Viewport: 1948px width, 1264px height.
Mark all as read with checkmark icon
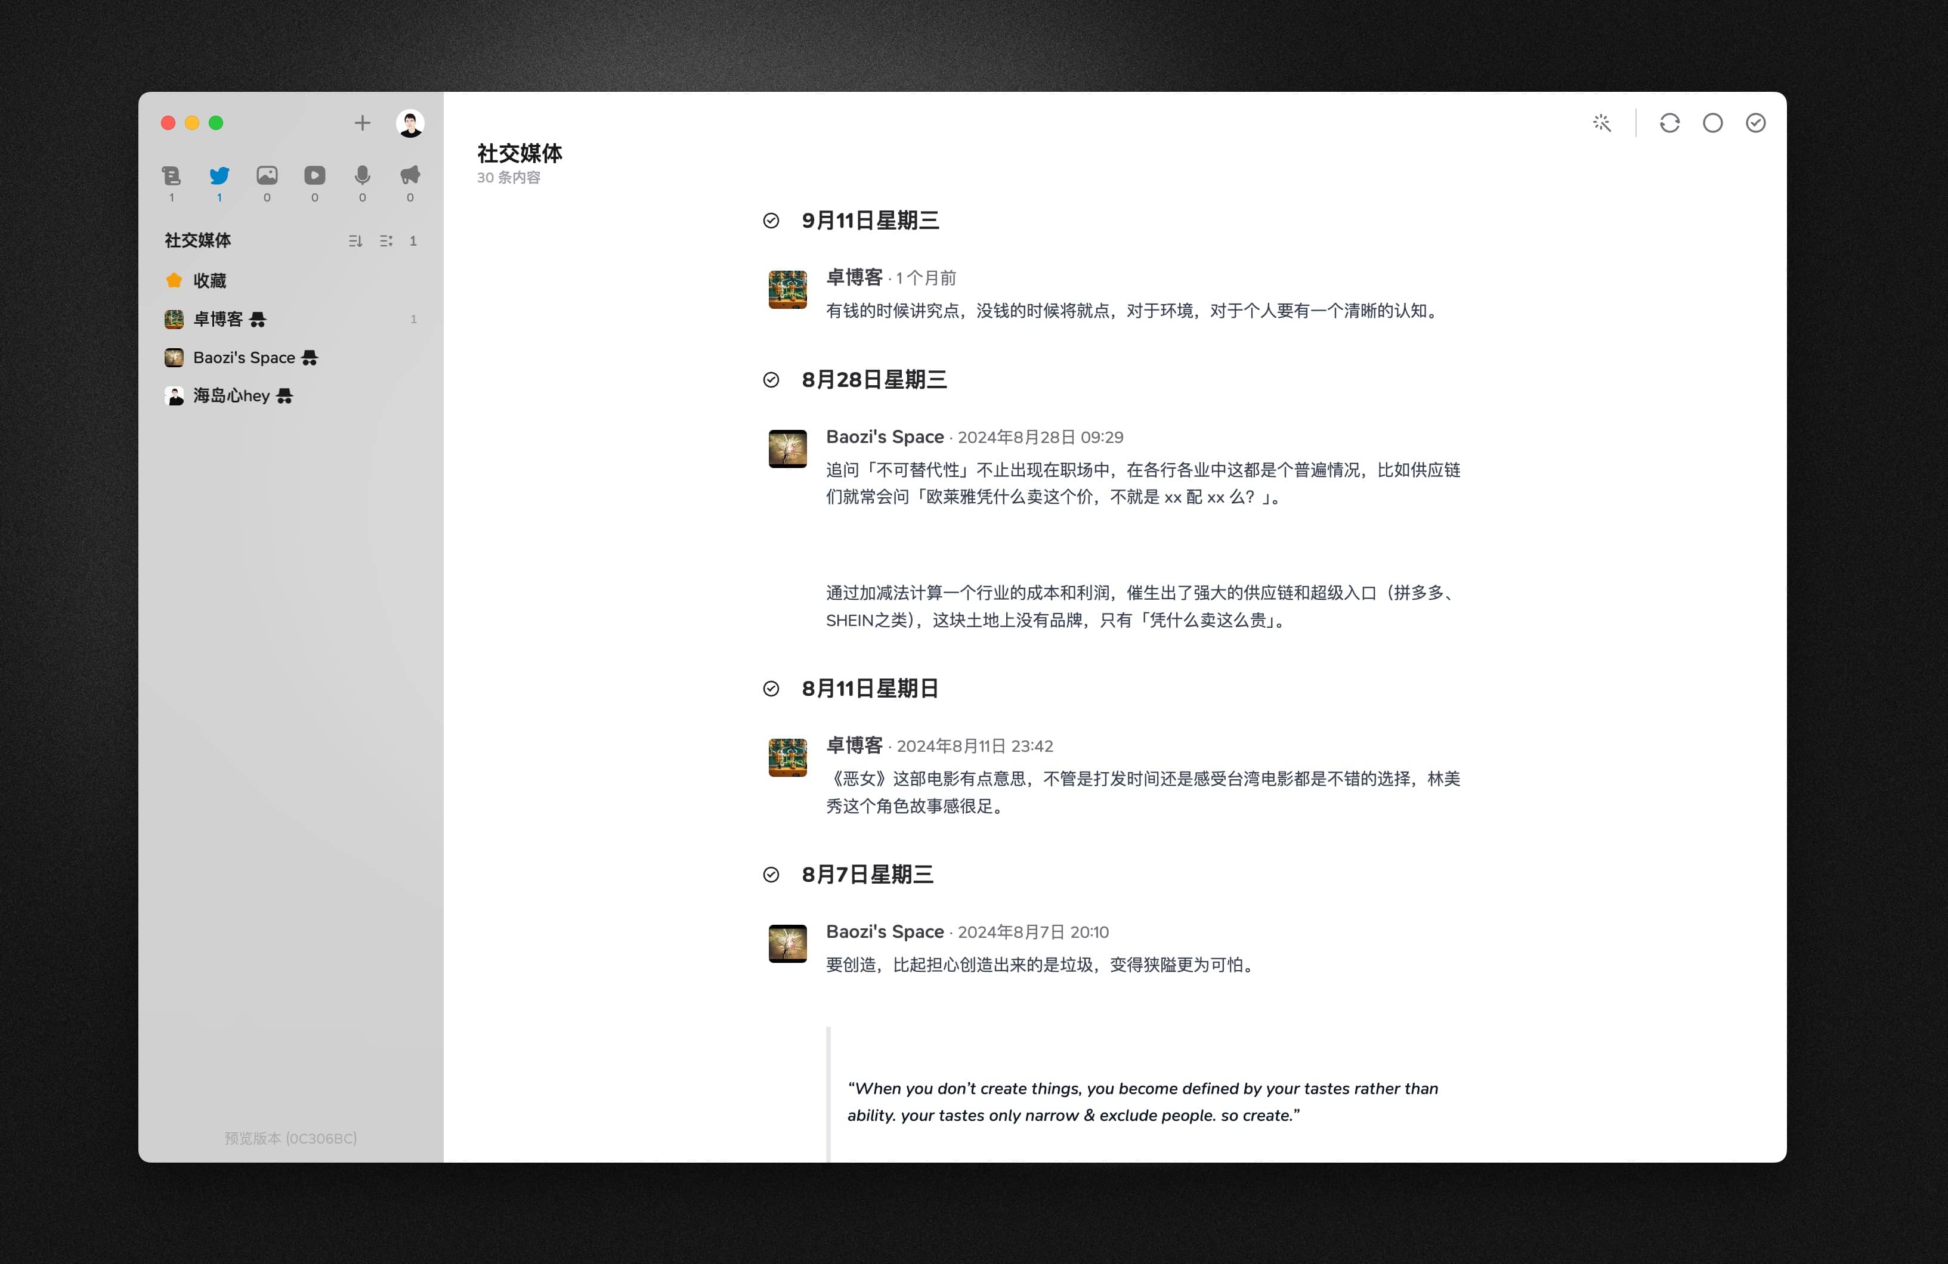point(1755,123)
